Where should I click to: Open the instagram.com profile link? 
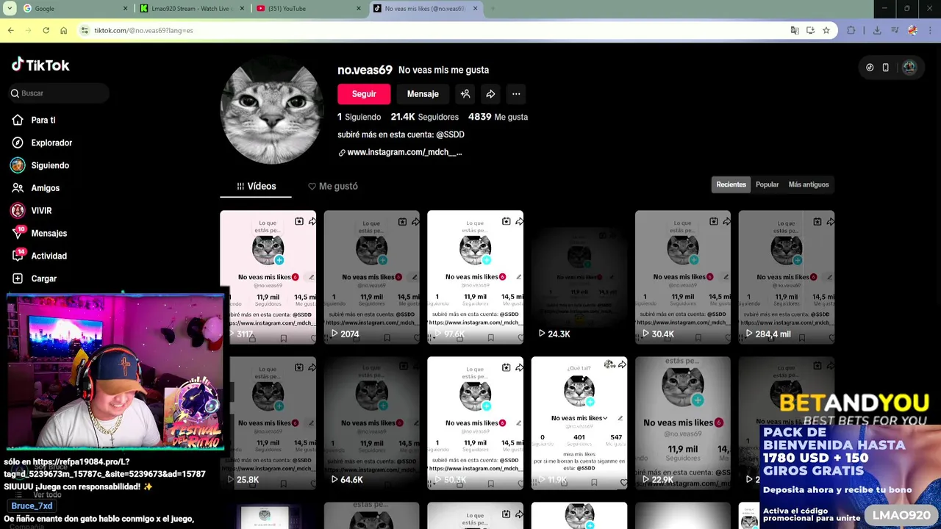(404, 152)
